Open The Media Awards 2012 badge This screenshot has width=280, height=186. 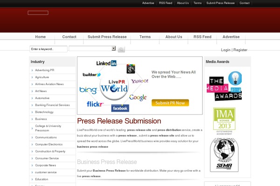(x=224, y=86)
